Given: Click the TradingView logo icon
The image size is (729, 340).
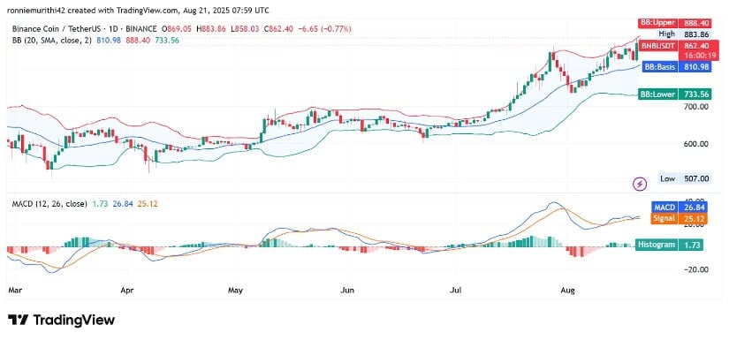Looking at the screenshot, I should [19, 320].
